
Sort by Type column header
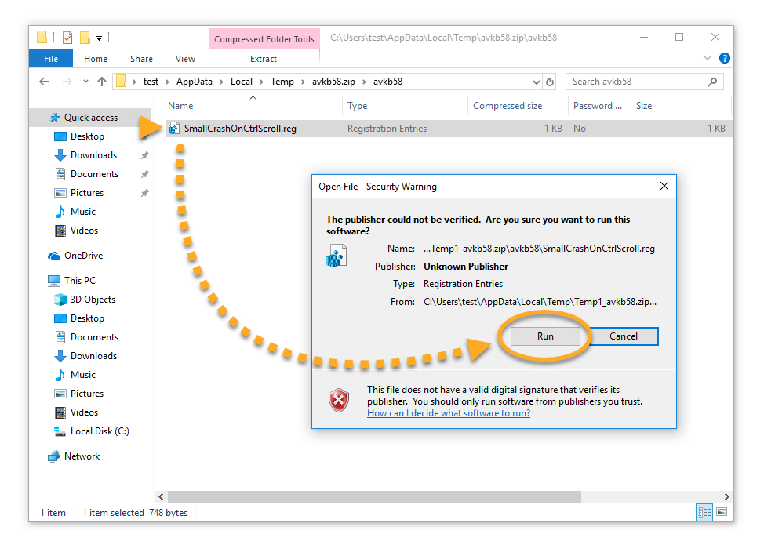406,106
